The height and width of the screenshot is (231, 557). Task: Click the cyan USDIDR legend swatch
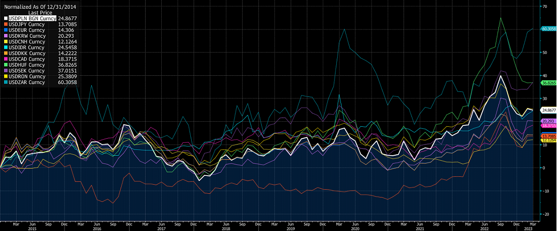tap(5, 47)
